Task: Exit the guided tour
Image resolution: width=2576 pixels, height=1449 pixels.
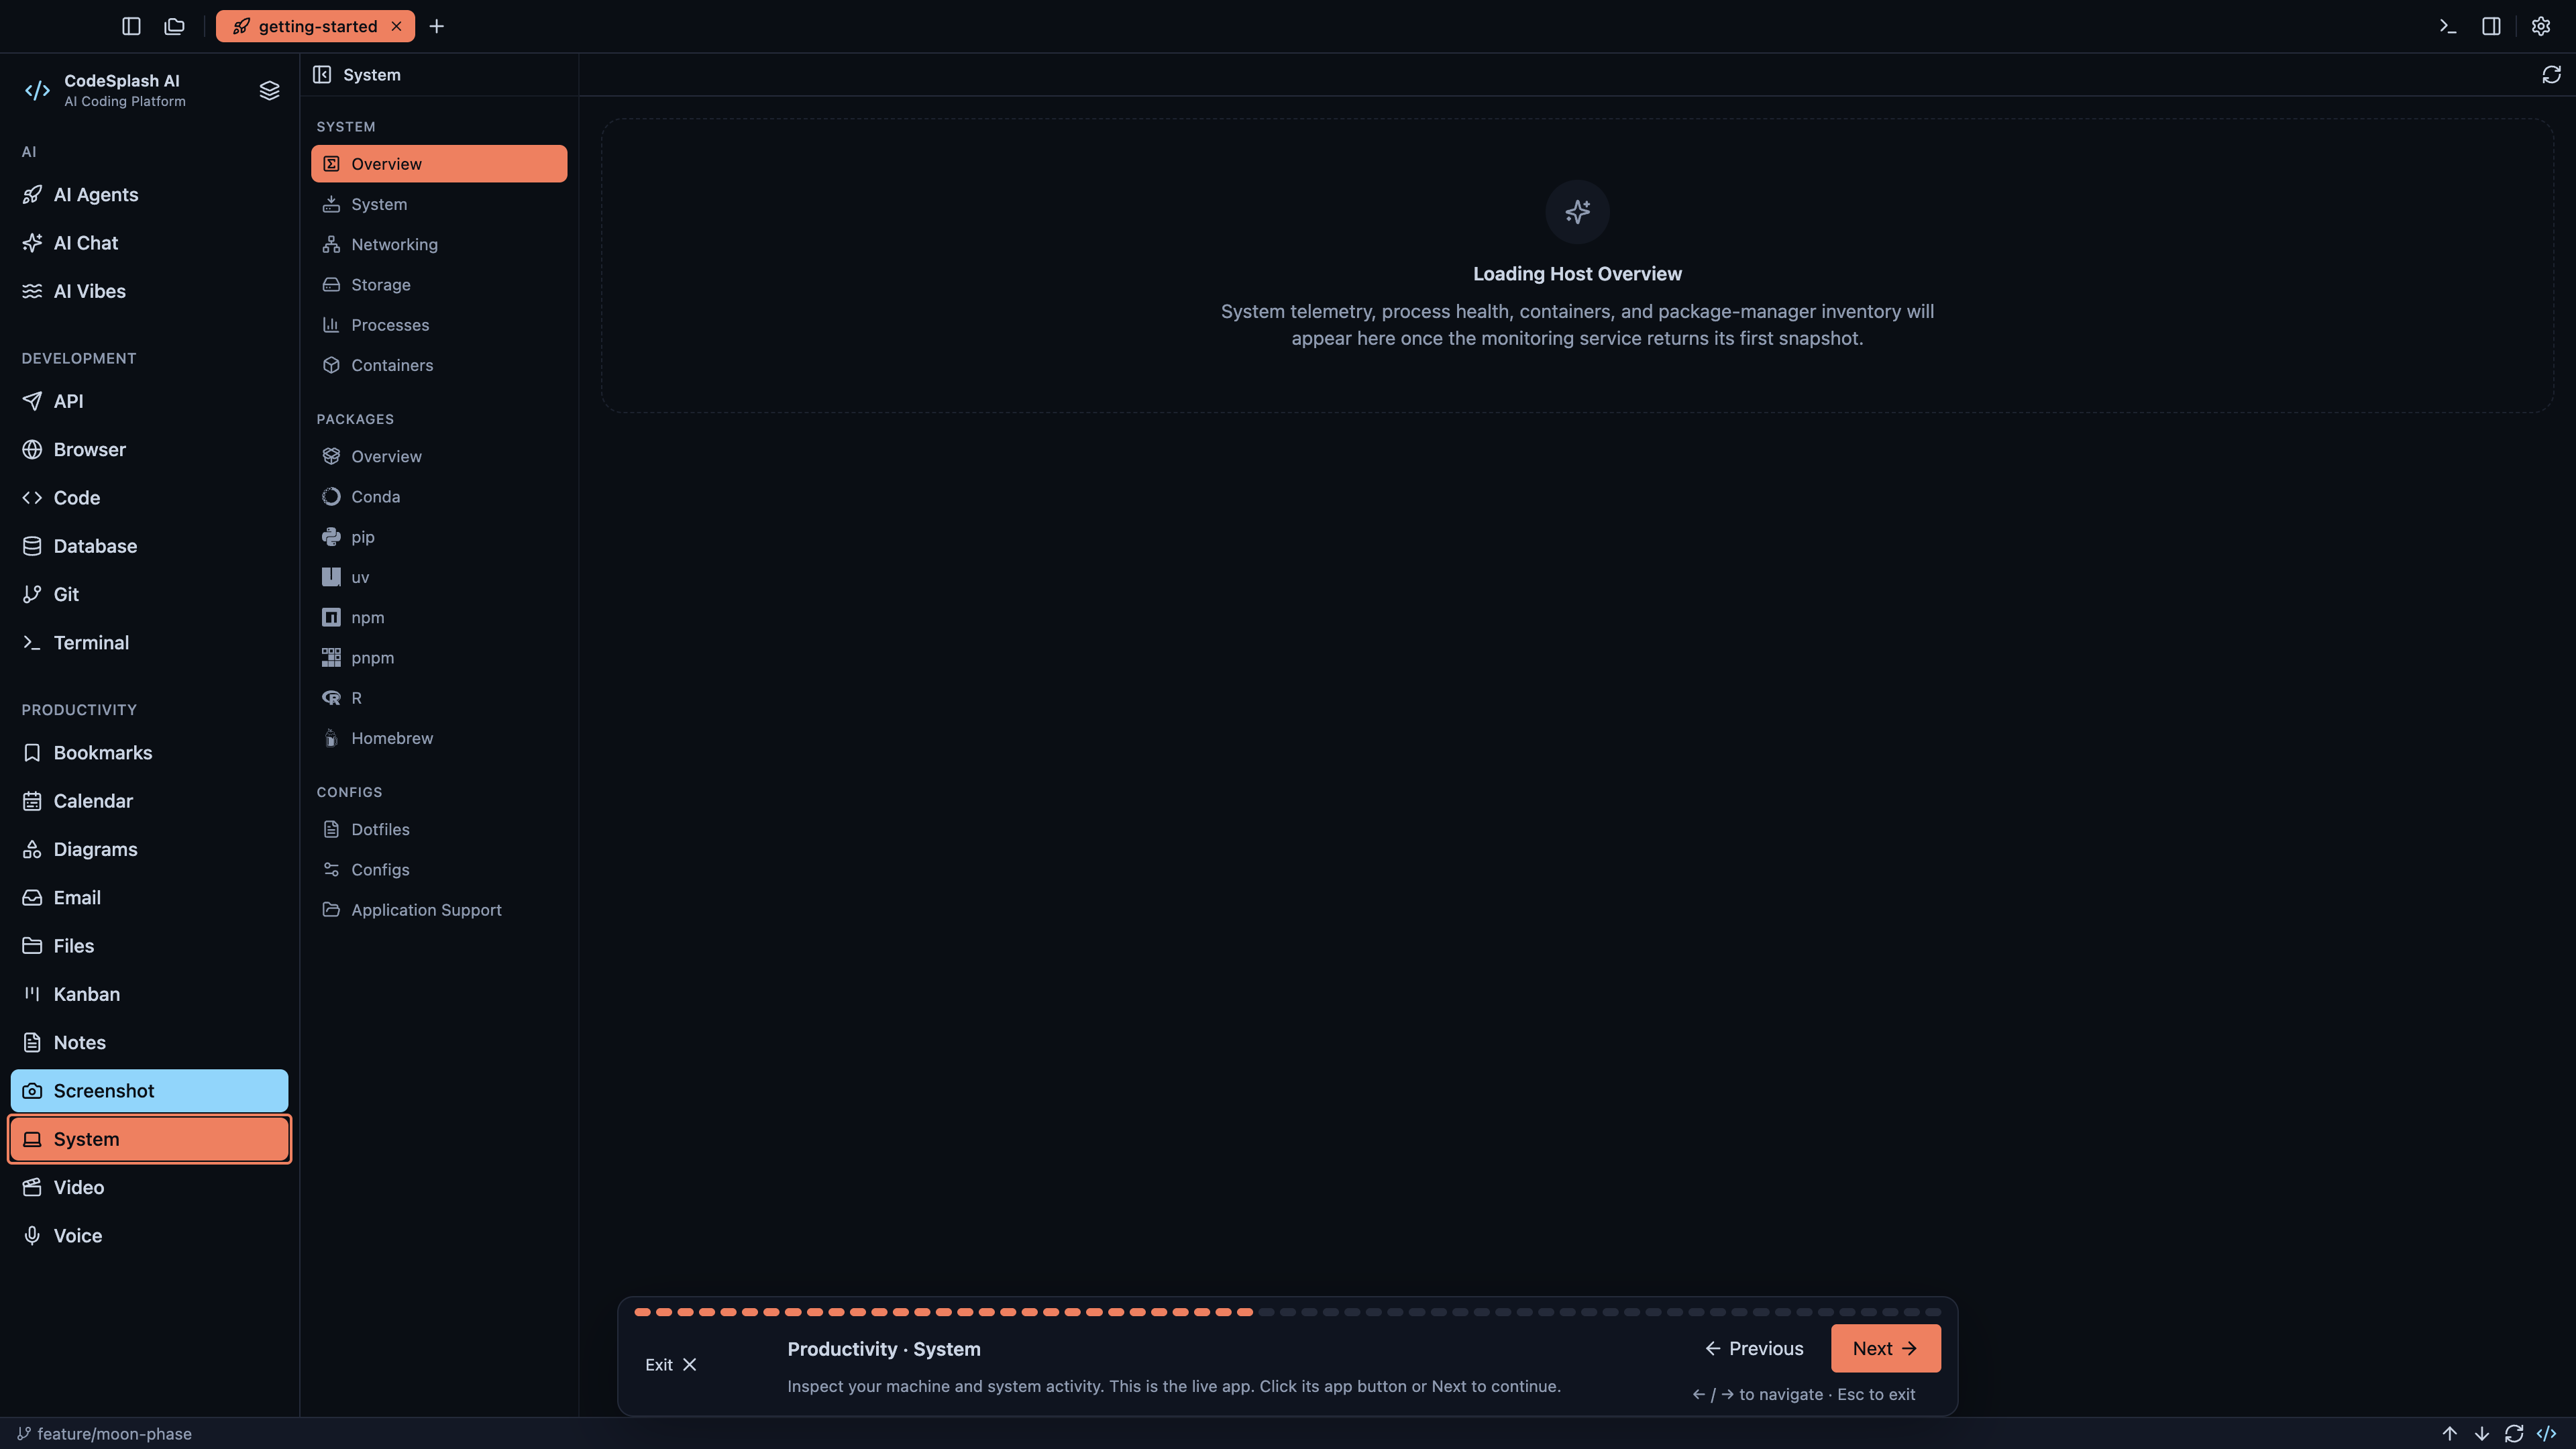Action: (x=671, y=1365)
